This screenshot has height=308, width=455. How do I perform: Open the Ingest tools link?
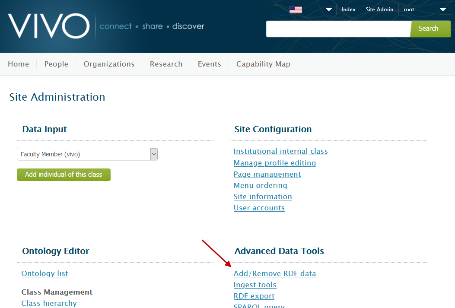[x=255, y=285]
